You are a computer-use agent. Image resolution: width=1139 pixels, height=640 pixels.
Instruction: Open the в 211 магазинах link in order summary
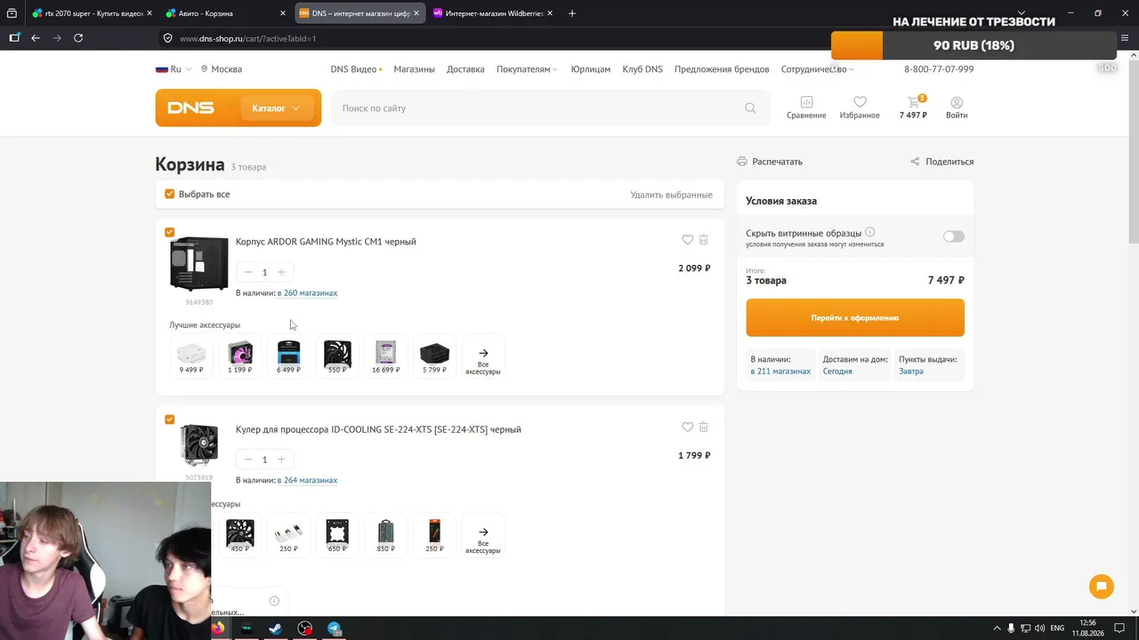click(780, 372)
